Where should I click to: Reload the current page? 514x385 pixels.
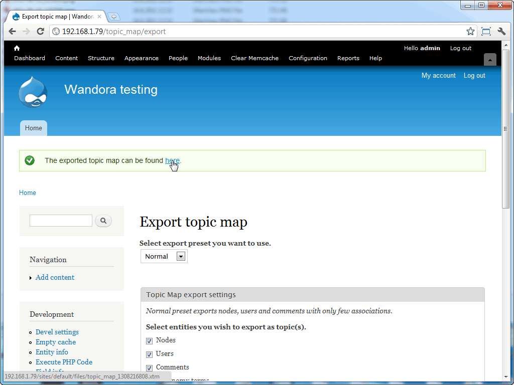[41, 31]
